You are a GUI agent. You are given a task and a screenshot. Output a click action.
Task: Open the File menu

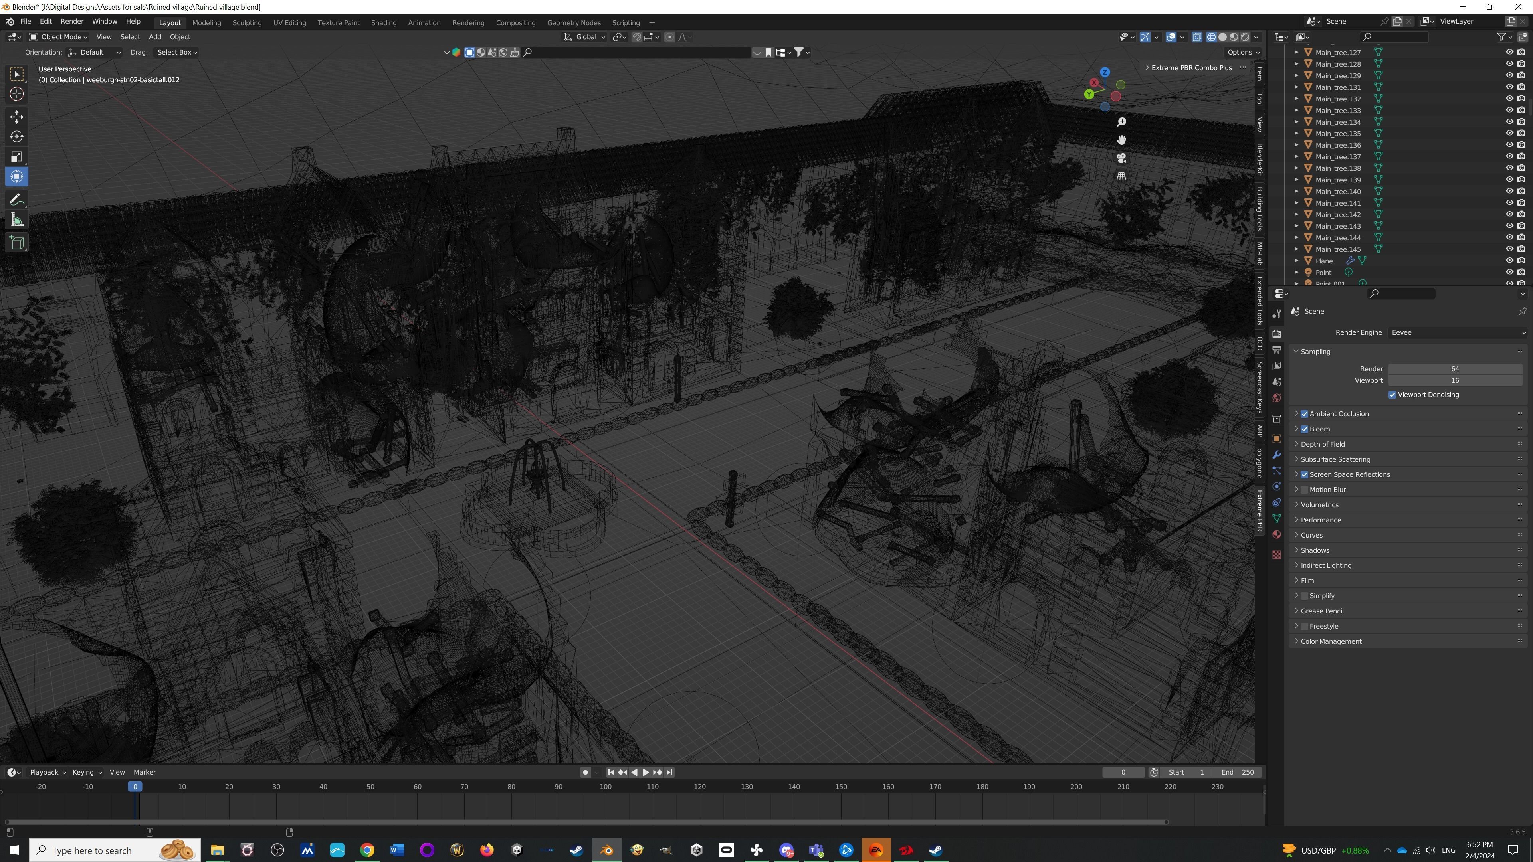pyautogui.click(x=26, y=22)
